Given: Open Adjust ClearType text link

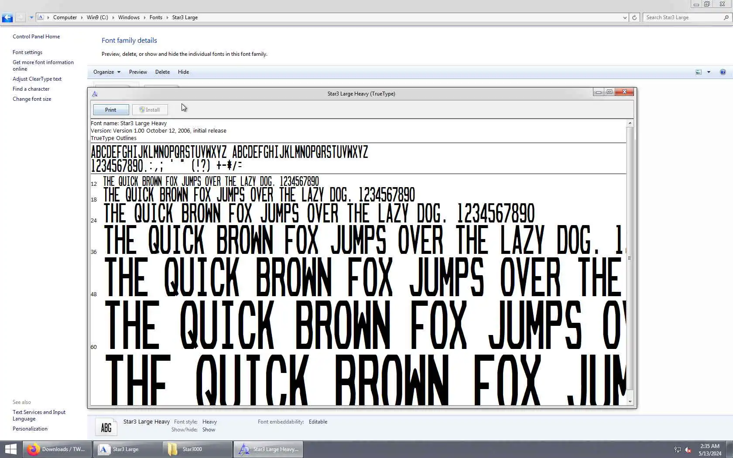Looking at the screenshot, I should tap(37, 79).
